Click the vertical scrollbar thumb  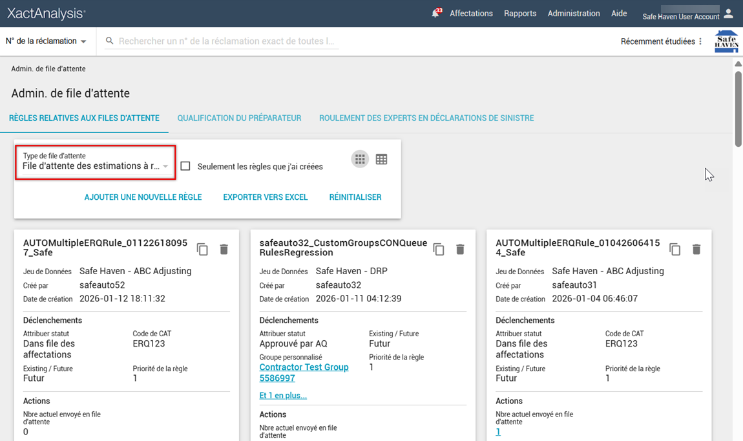(738, 109)
